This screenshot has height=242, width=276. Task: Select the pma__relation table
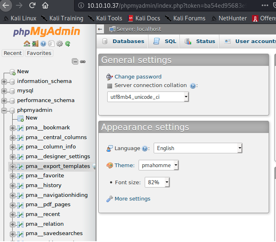point(45,224)
